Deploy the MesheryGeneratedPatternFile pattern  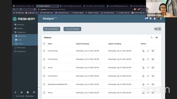tap(148, 84)
